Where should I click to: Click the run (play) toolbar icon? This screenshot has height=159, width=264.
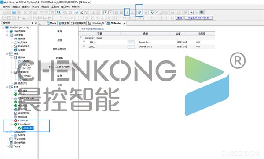tap(105, 12)
